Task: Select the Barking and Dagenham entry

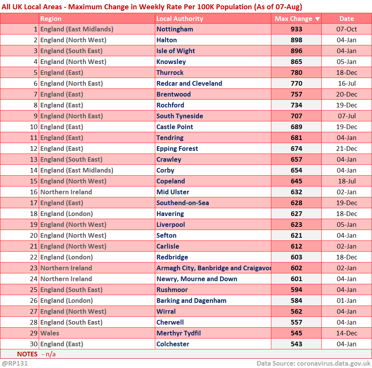Action: click(x=191, y=301)
